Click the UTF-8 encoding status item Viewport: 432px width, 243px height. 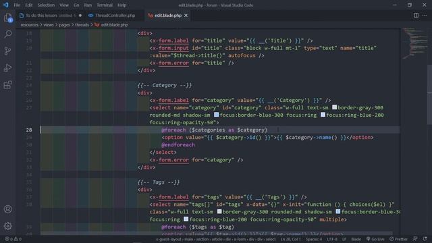(331, 239)
